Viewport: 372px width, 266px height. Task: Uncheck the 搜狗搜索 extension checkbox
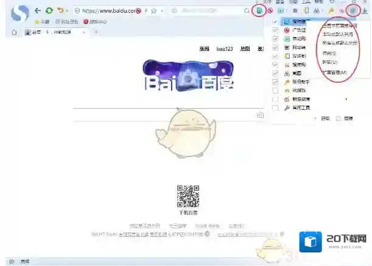point(275,22)
